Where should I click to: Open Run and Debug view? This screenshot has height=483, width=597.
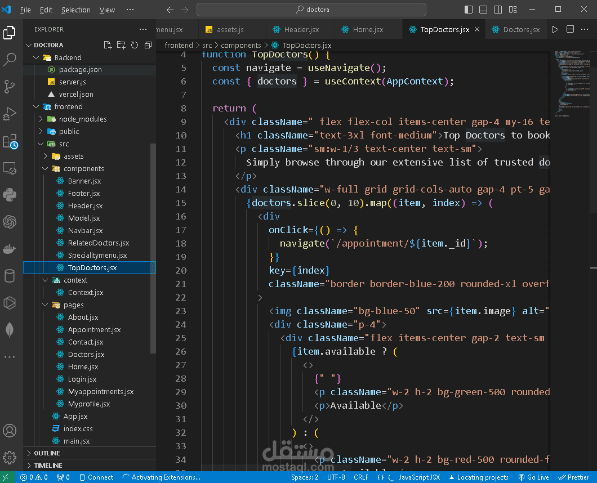pyautogui.click(x=10, y=114)
